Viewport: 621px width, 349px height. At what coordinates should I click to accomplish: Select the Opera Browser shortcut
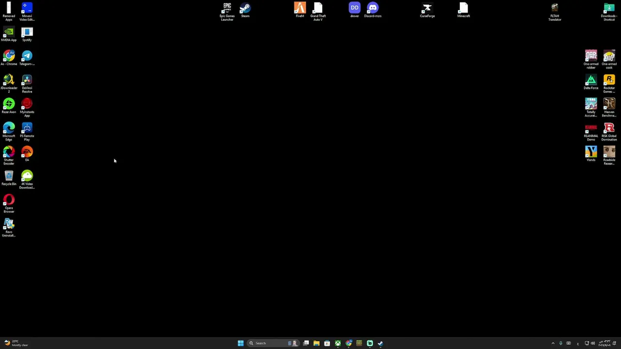(x=9, y=204)
